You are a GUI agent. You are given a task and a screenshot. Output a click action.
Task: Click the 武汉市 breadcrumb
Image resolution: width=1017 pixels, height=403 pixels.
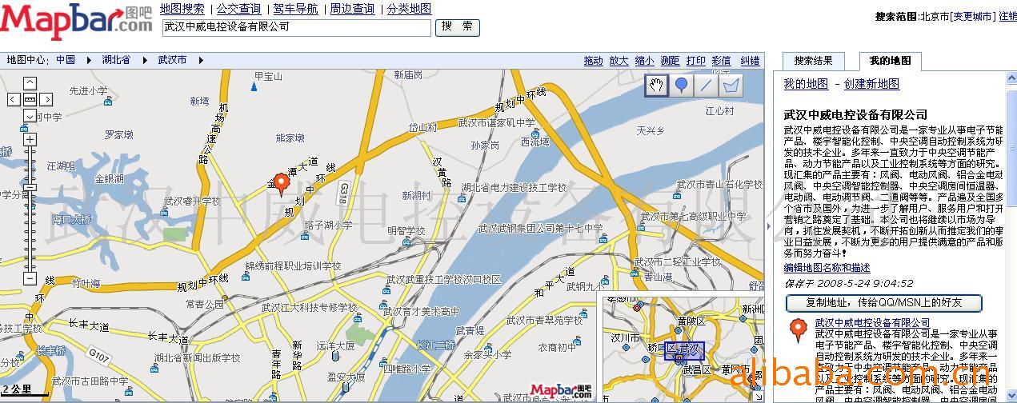[x=172, y=60]
